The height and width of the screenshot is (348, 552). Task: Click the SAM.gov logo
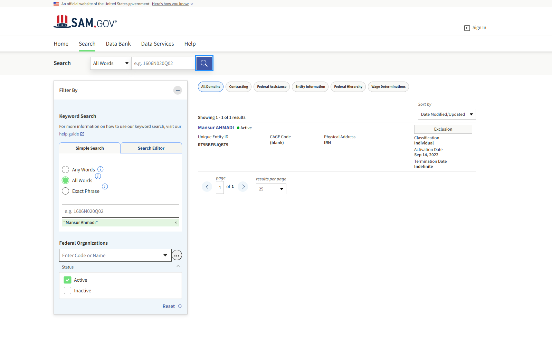(x=85, y=22)
